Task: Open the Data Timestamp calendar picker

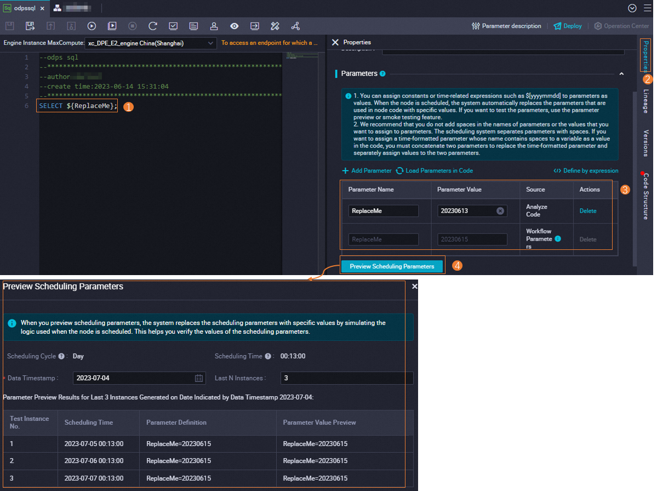Action: [198, 378]
